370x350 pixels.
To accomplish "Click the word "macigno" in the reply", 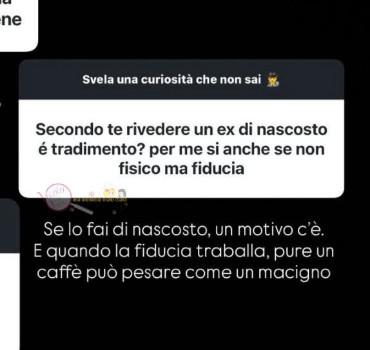I will (294, 273).
